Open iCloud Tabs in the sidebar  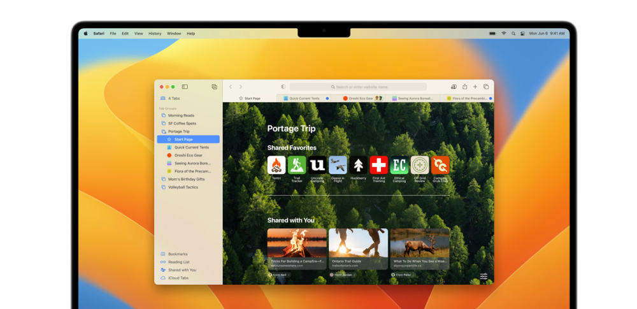coord(188,278)
